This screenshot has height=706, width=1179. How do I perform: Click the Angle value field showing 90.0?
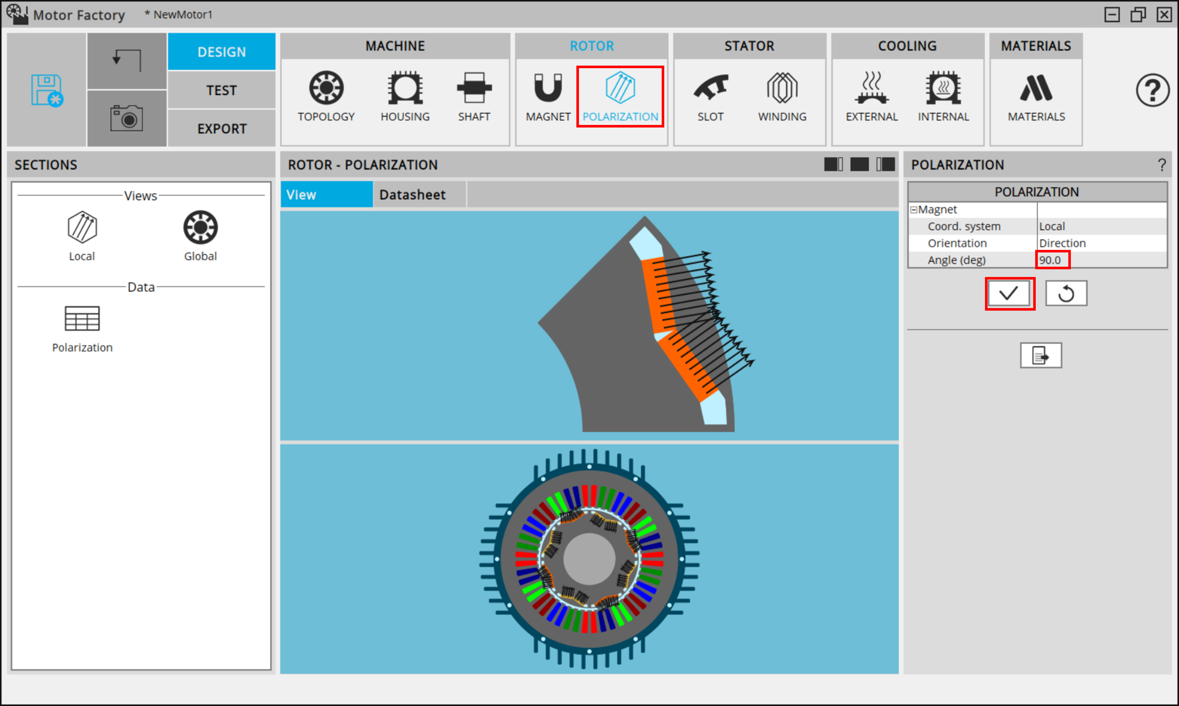pos(1052,260)
